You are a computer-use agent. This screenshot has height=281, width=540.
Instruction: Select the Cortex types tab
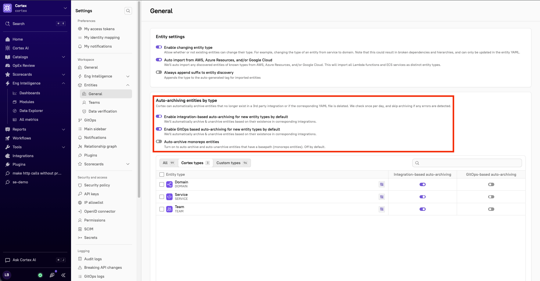pos(195,163)
